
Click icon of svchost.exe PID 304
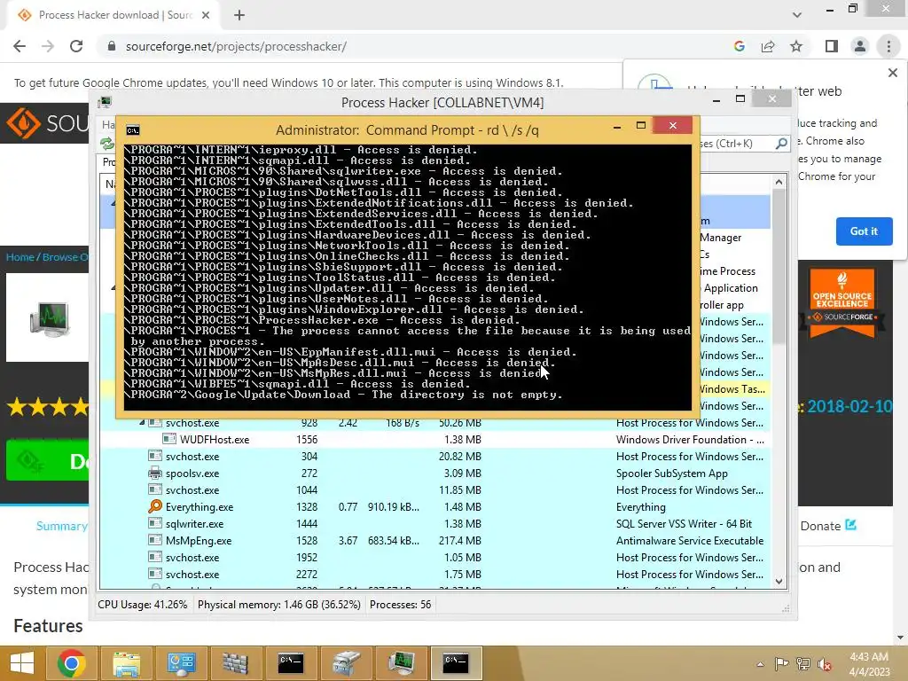(x=154, y=457)
